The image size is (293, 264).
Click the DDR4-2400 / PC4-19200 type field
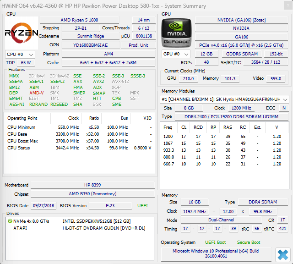pos(232,117)
